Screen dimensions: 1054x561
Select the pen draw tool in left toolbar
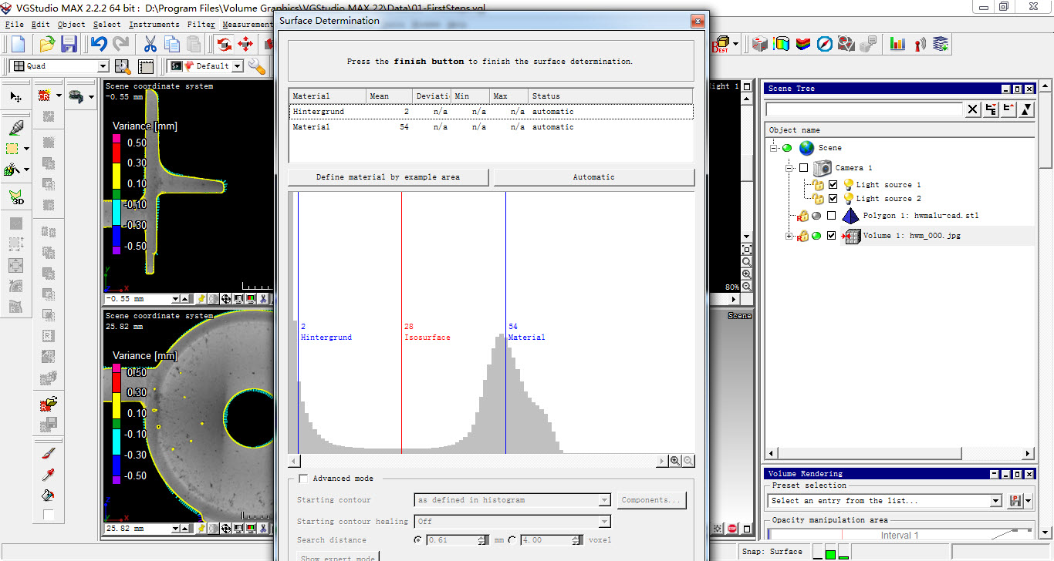tap(16, 127)
